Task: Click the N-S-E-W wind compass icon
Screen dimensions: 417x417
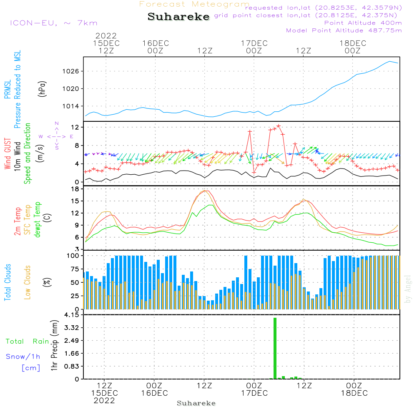Action: coord(56,136)
